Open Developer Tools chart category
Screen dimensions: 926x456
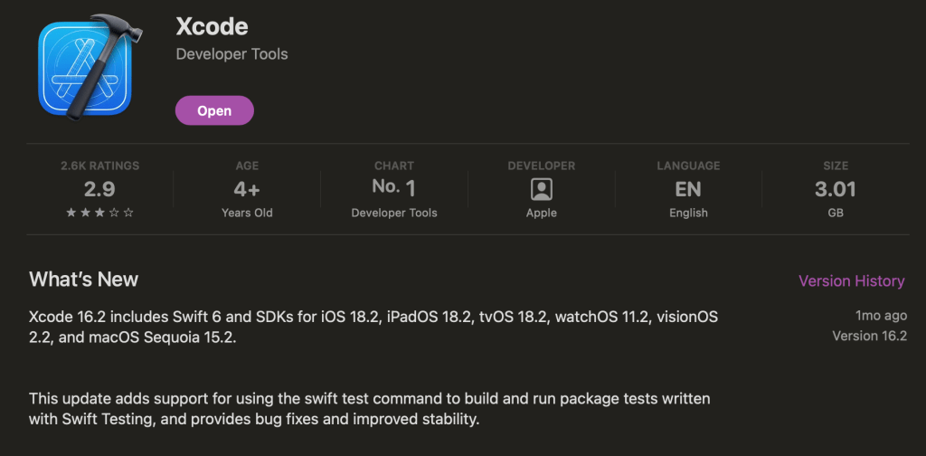point(393,213)
